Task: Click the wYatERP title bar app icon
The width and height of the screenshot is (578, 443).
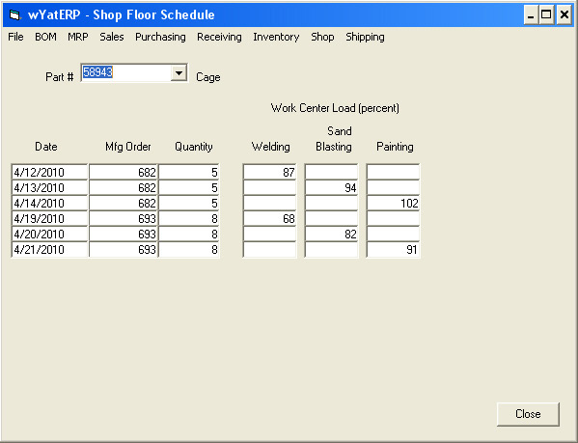Action: (14, 15)
